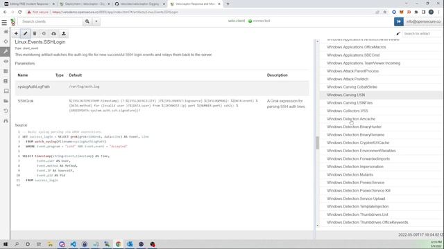Select Windows.Detection.PsexecService artifact
Image resolution: width=444 pixels, height=249 pixels.
[x=356, y=183]
